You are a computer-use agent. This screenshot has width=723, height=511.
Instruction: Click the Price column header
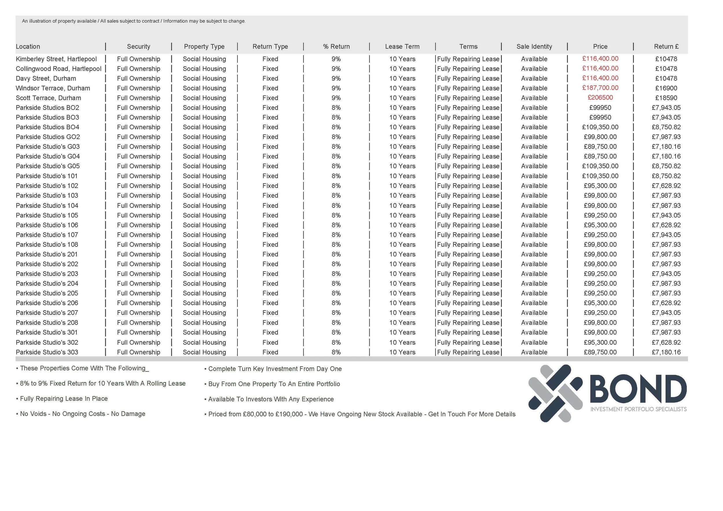(600, 47)
